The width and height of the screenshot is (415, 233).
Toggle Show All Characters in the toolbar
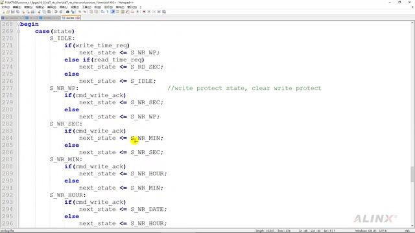pyautogui.click(x=108, y=12)
